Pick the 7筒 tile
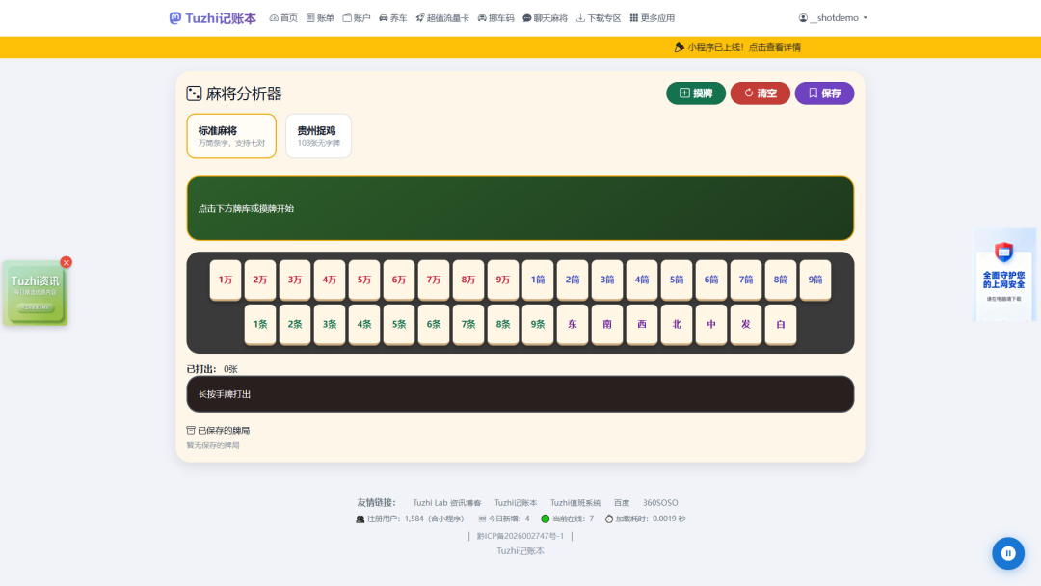Viewport: 1041px width, 586px height. pos(745,280)
